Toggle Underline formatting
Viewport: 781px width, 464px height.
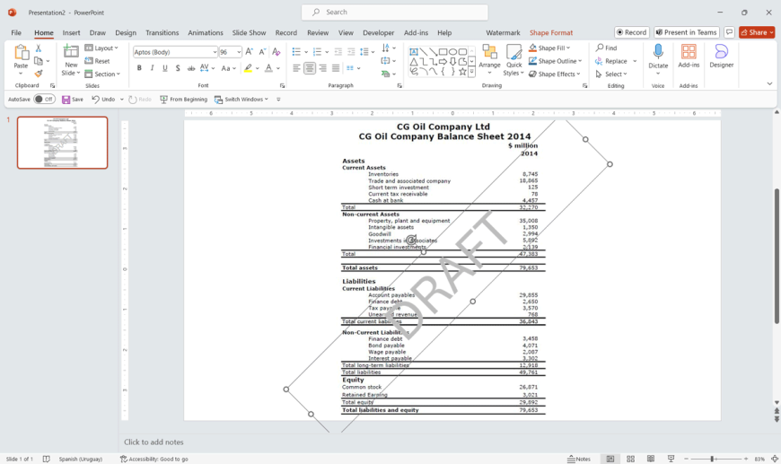(165, 68)
